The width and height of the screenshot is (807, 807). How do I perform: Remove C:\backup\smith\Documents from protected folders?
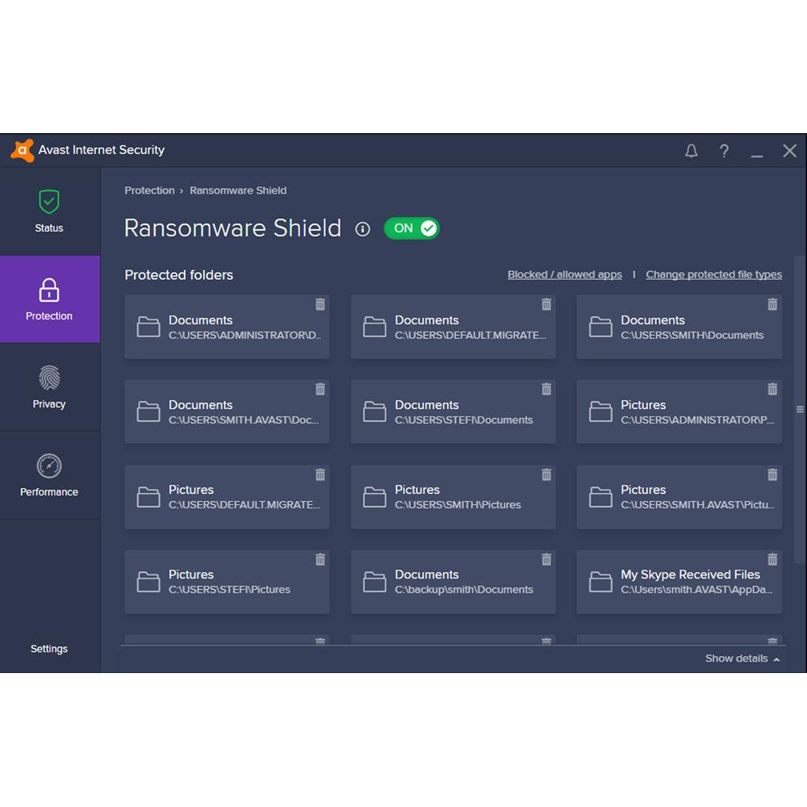(x=546, y=559)
